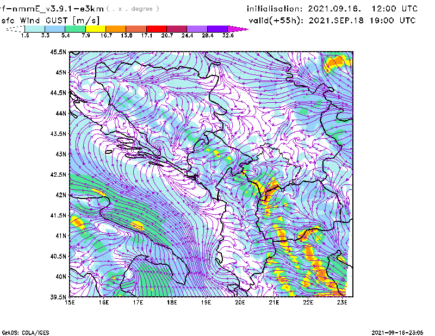
Task: Click the grey "( . x . degree )" text
Action: pos(133,9)
